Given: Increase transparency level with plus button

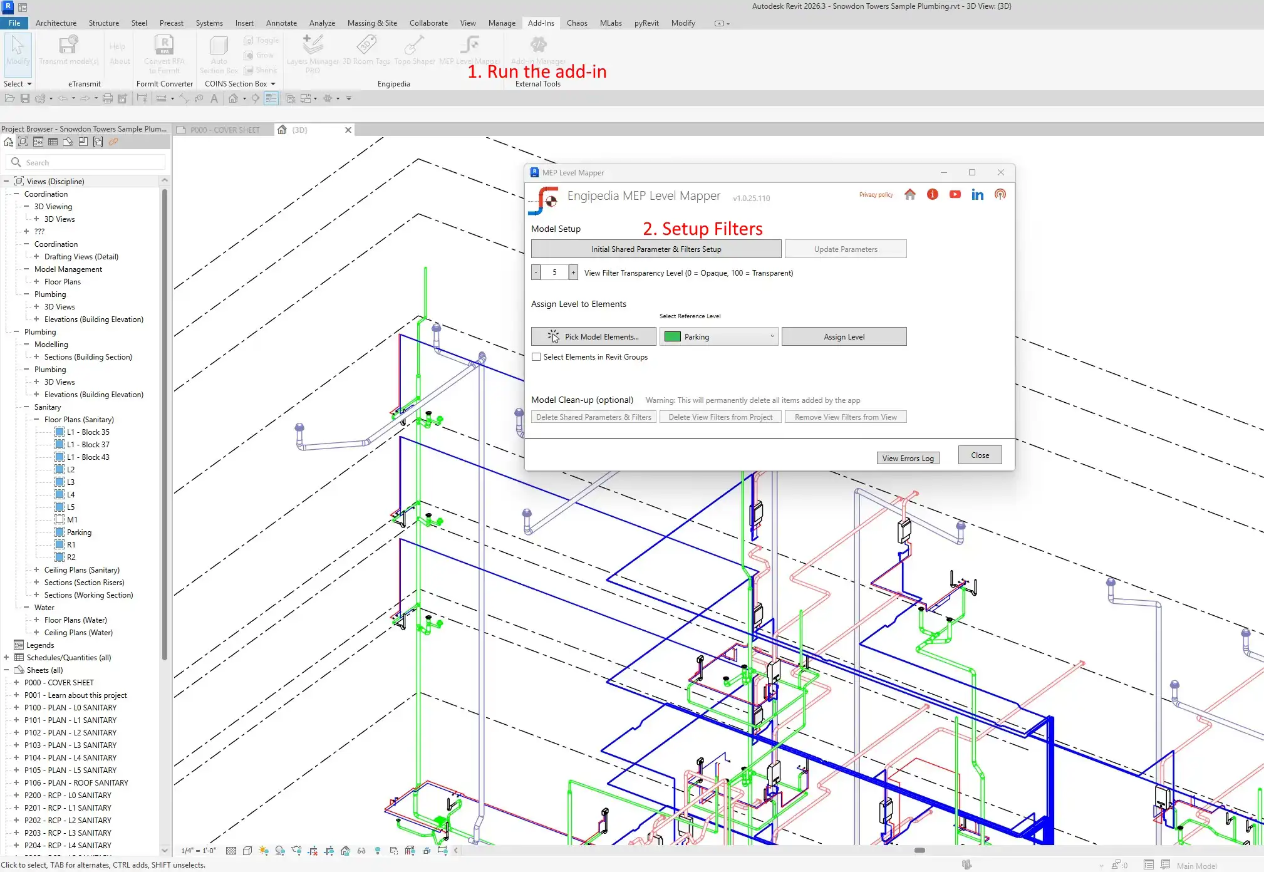Looking at the screenshot, I should pyautogui.click(x=572, y=272).
